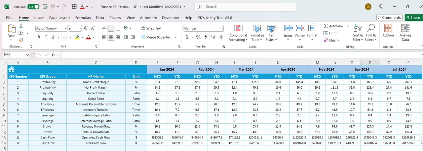Click the Font Color A in title bar

[x=82, y=7]
